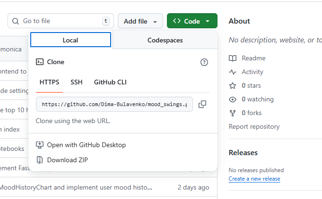This screenshot has height=199, width=322.
Task: Click the Clone terminal icon
Action: (x=40, y=62)
